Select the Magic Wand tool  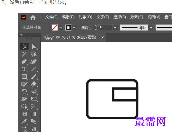tap(24, 54)
